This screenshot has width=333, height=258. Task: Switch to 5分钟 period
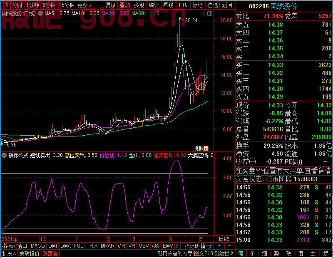[49, 5]
